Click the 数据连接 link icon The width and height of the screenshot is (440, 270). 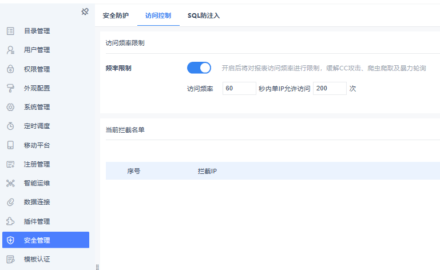point(10,202)
